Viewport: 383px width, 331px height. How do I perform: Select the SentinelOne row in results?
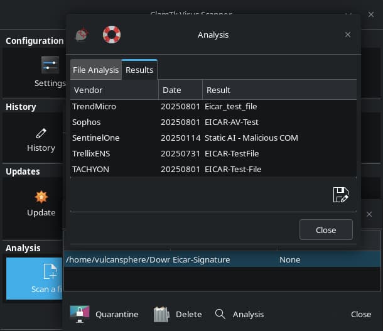[213, 138]
